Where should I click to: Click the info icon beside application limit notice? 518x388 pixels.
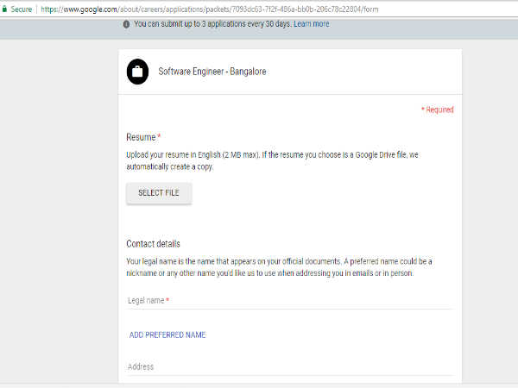click(126, 24)
